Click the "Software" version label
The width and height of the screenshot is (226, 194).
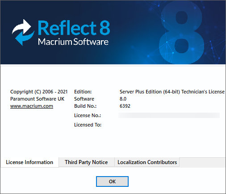coord(84,99)
